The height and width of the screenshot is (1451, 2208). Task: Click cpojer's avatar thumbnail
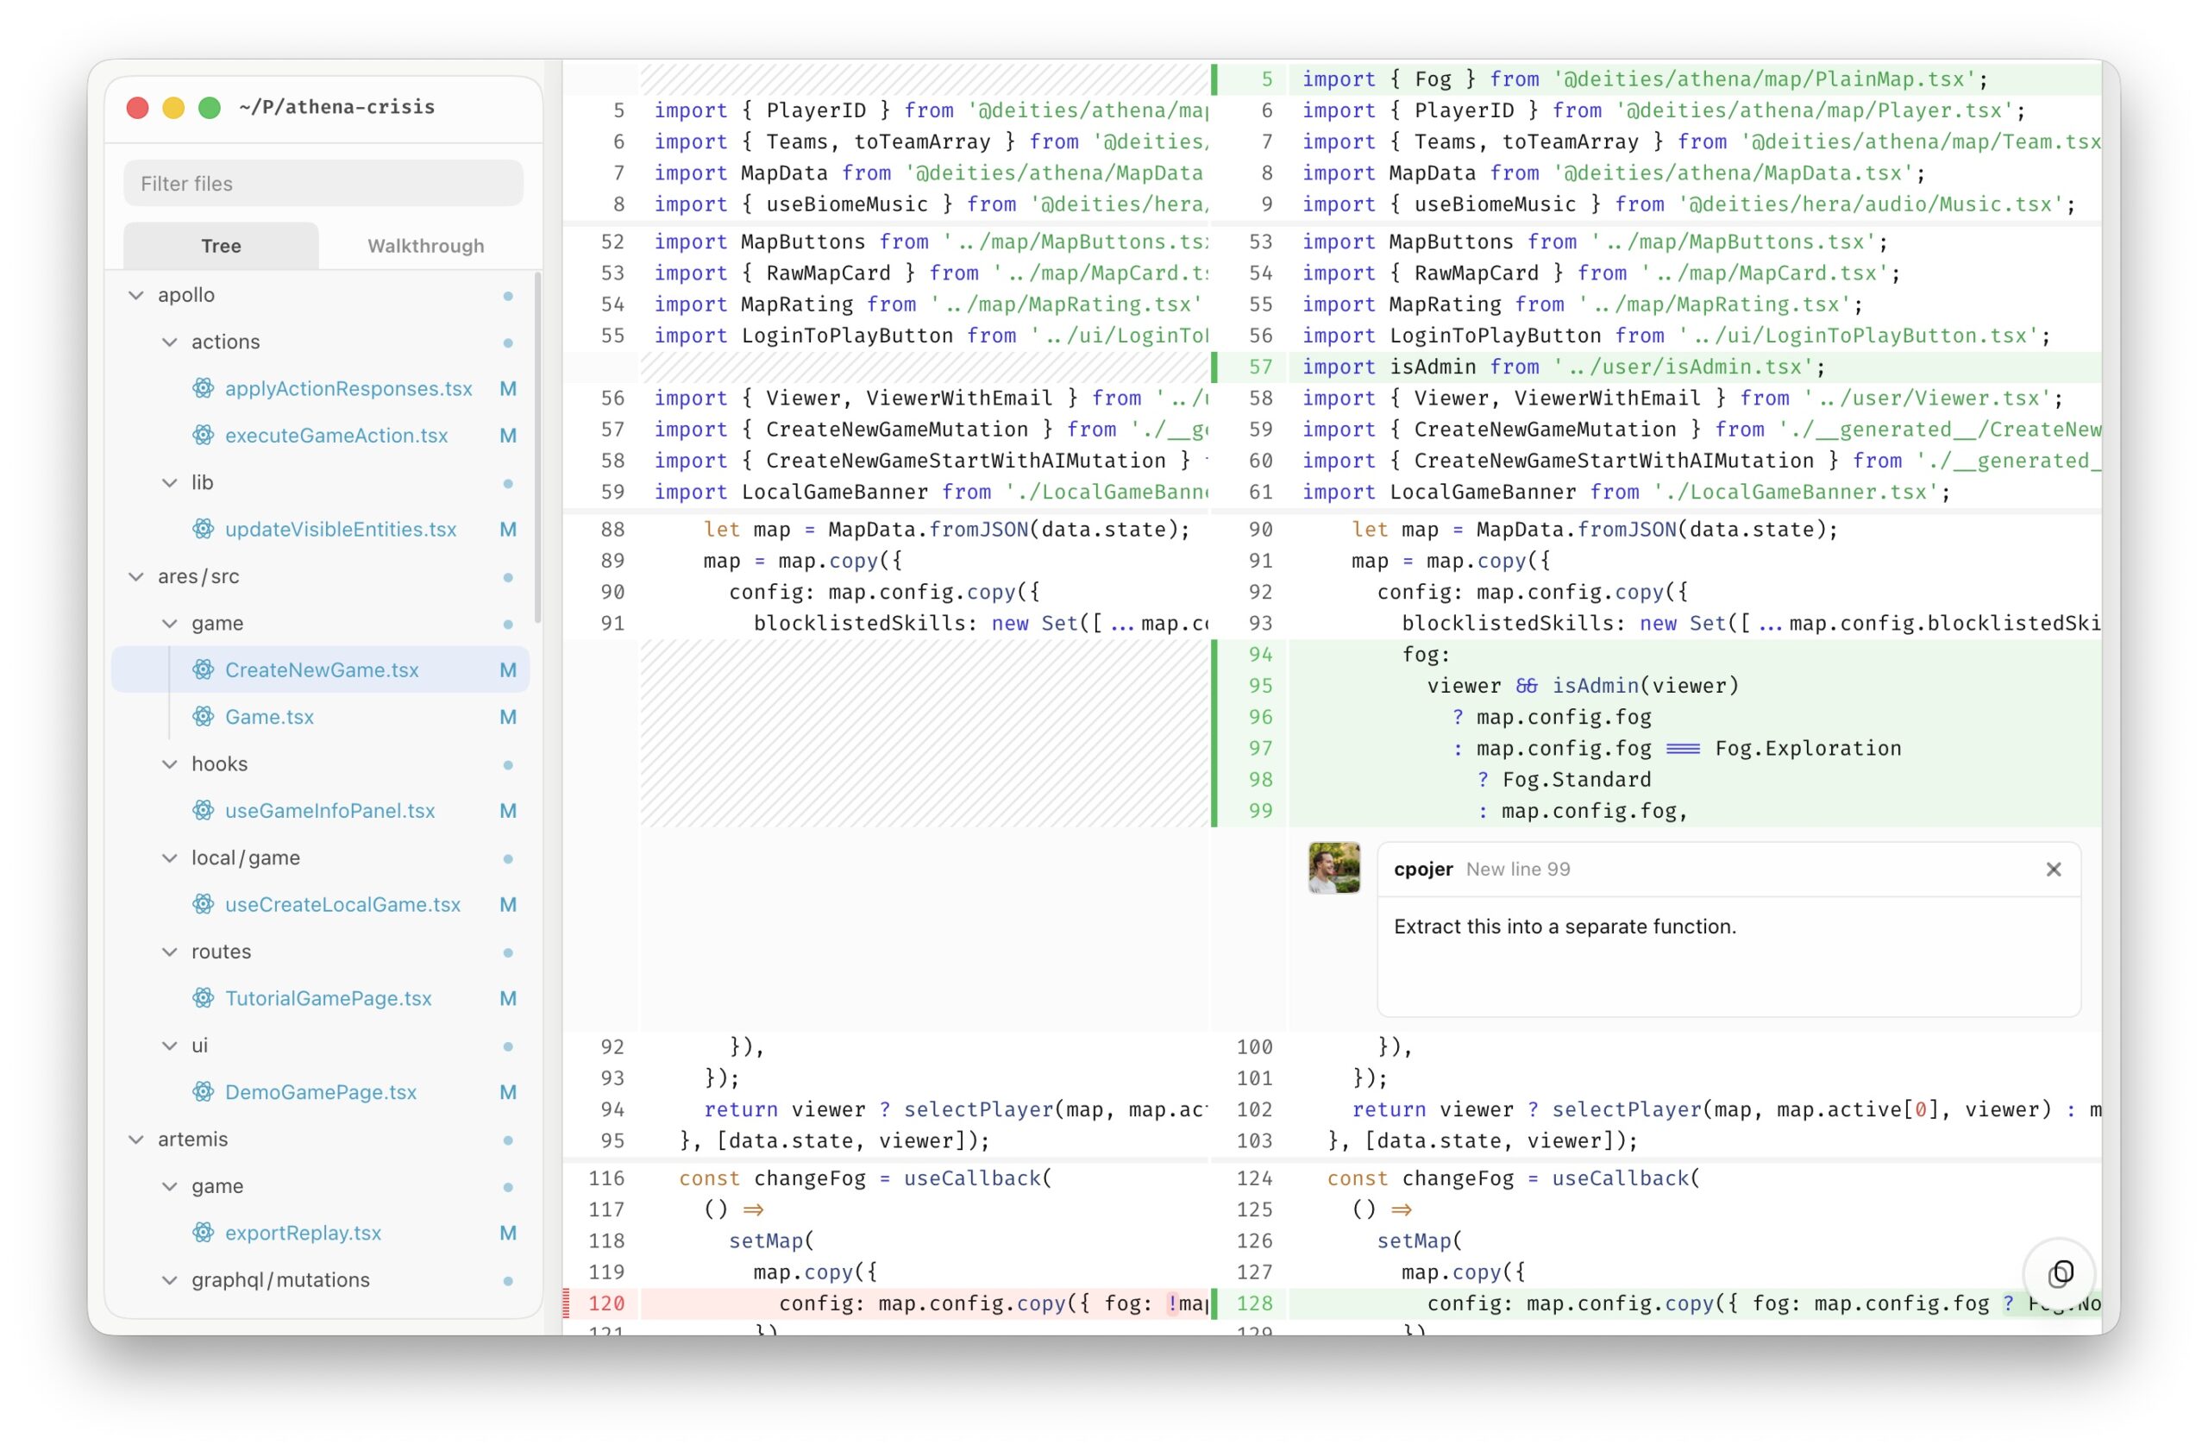(x=1334, y=869)
